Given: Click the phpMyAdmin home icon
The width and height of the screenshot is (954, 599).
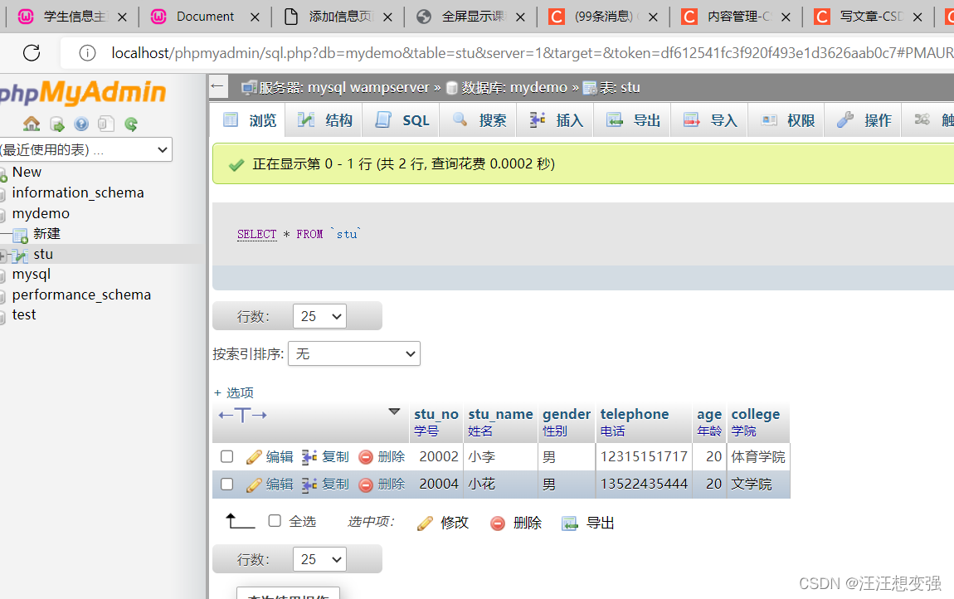Looking at the screenshot, I should 32,124.
